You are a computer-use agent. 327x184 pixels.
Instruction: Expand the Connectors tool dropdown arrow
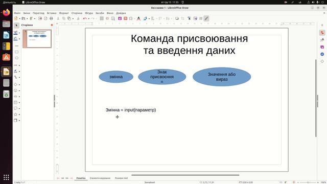pyautogui.click(x=19, y=77)
